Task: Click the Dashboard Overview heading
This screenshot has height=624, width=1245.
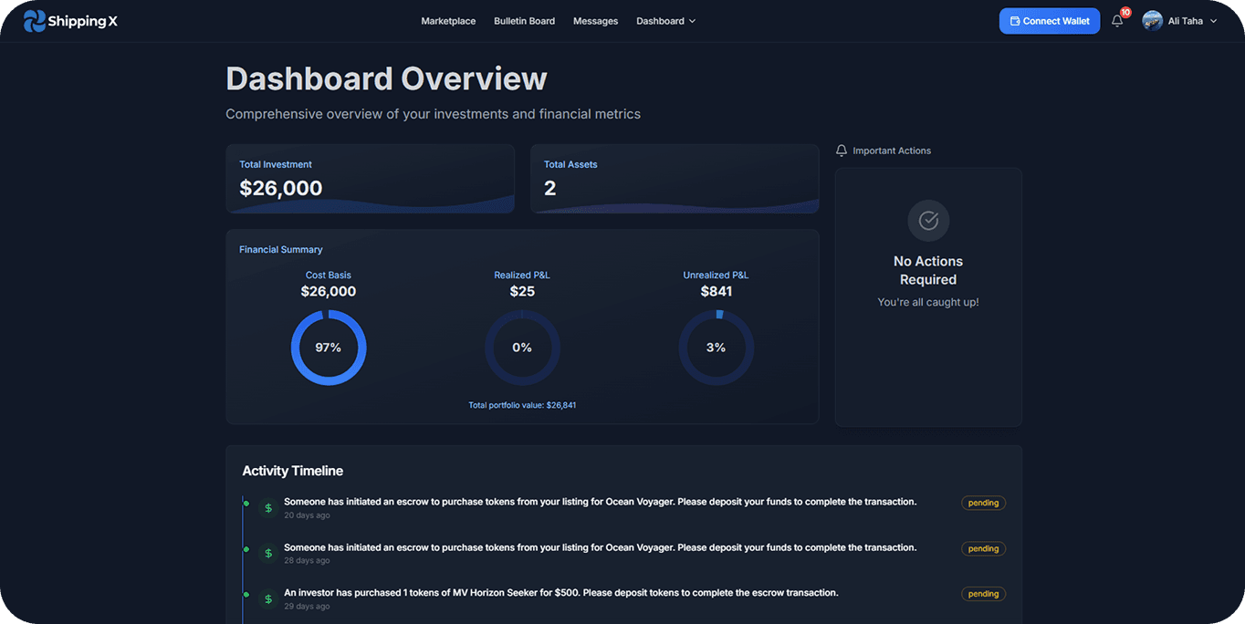Action: coord(386,78)
